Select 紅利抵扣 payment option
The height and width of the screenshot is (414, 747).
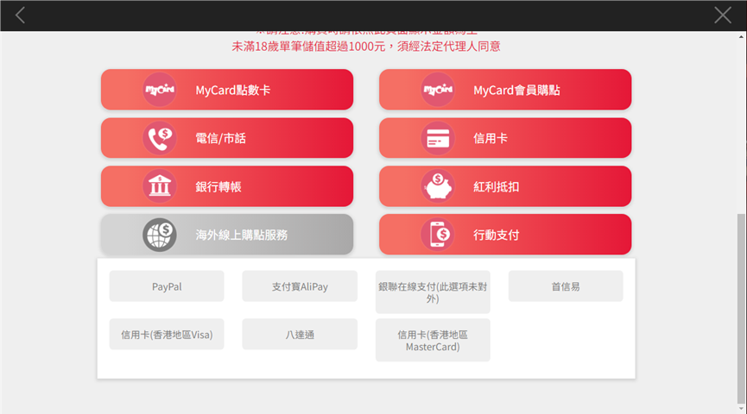click(505, 186)
